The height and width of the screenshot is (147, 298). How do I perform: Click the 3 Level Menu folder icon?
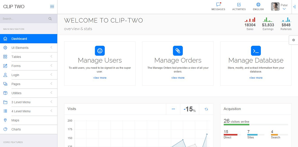click(x=5, y=102)
